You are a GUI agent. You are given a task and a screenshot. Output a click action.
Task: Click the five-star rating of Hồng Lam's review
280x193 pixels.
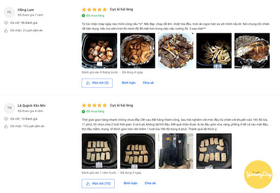coord(94,9)
